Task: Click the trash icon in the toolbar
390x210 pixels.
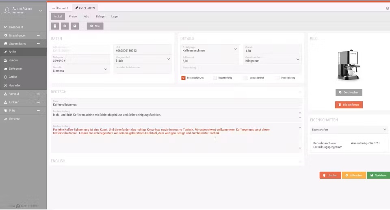Action: (x=55, y=26)
